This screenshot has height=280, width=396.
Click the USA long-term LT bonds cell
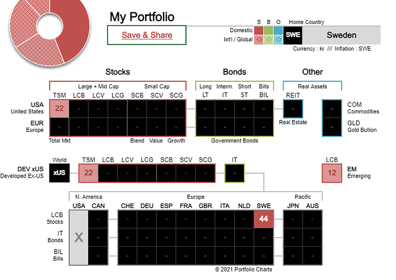tap(205, 108)
